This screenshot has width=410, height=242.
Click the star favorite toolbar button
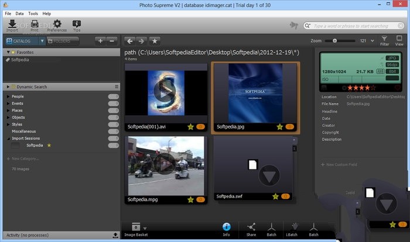(x=155, y=41)
